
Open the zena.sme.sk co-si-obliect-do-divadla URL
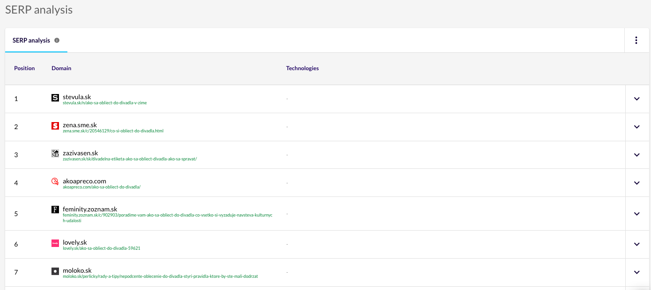(x=113, y=131)
